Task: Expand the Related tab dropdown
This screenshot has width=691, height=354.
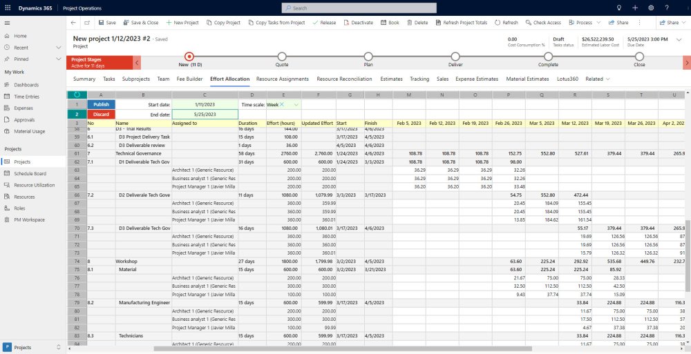Action: 598,79
